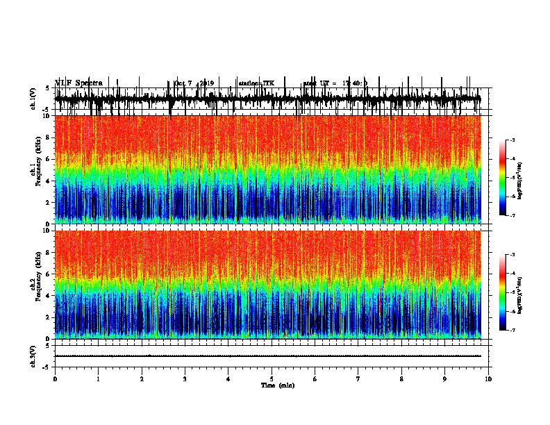Click the ch.2 color bar log(PSD) unit label
This screenshot has width=550, height=425.
pyautogui.click(x=519, y=295)
